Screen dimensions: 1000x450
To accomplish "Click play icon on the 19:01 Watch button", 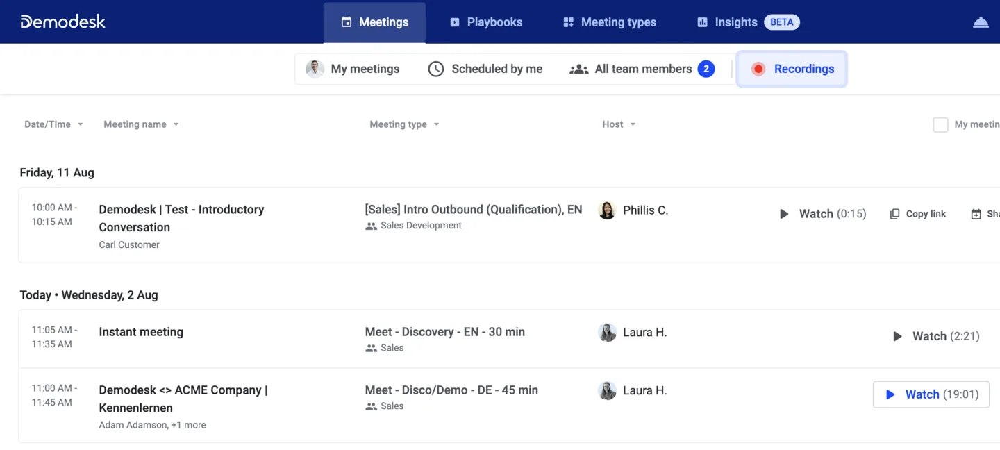I will click(890, 394).
